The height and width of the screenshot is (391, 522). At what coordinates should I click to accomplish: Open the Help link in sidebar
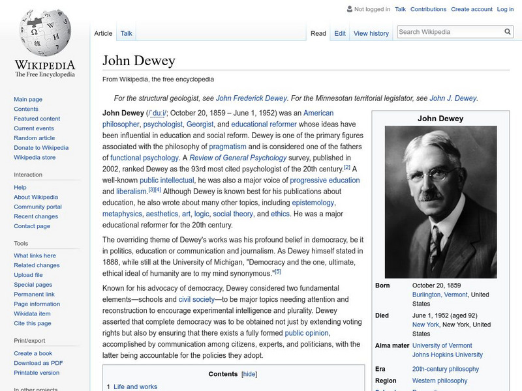tap(20, 187)
